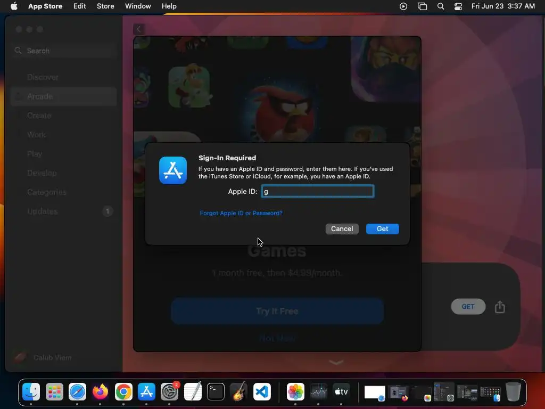Launch Safari from the Dock
Screen dimensions: 545x409
[77, 391]
